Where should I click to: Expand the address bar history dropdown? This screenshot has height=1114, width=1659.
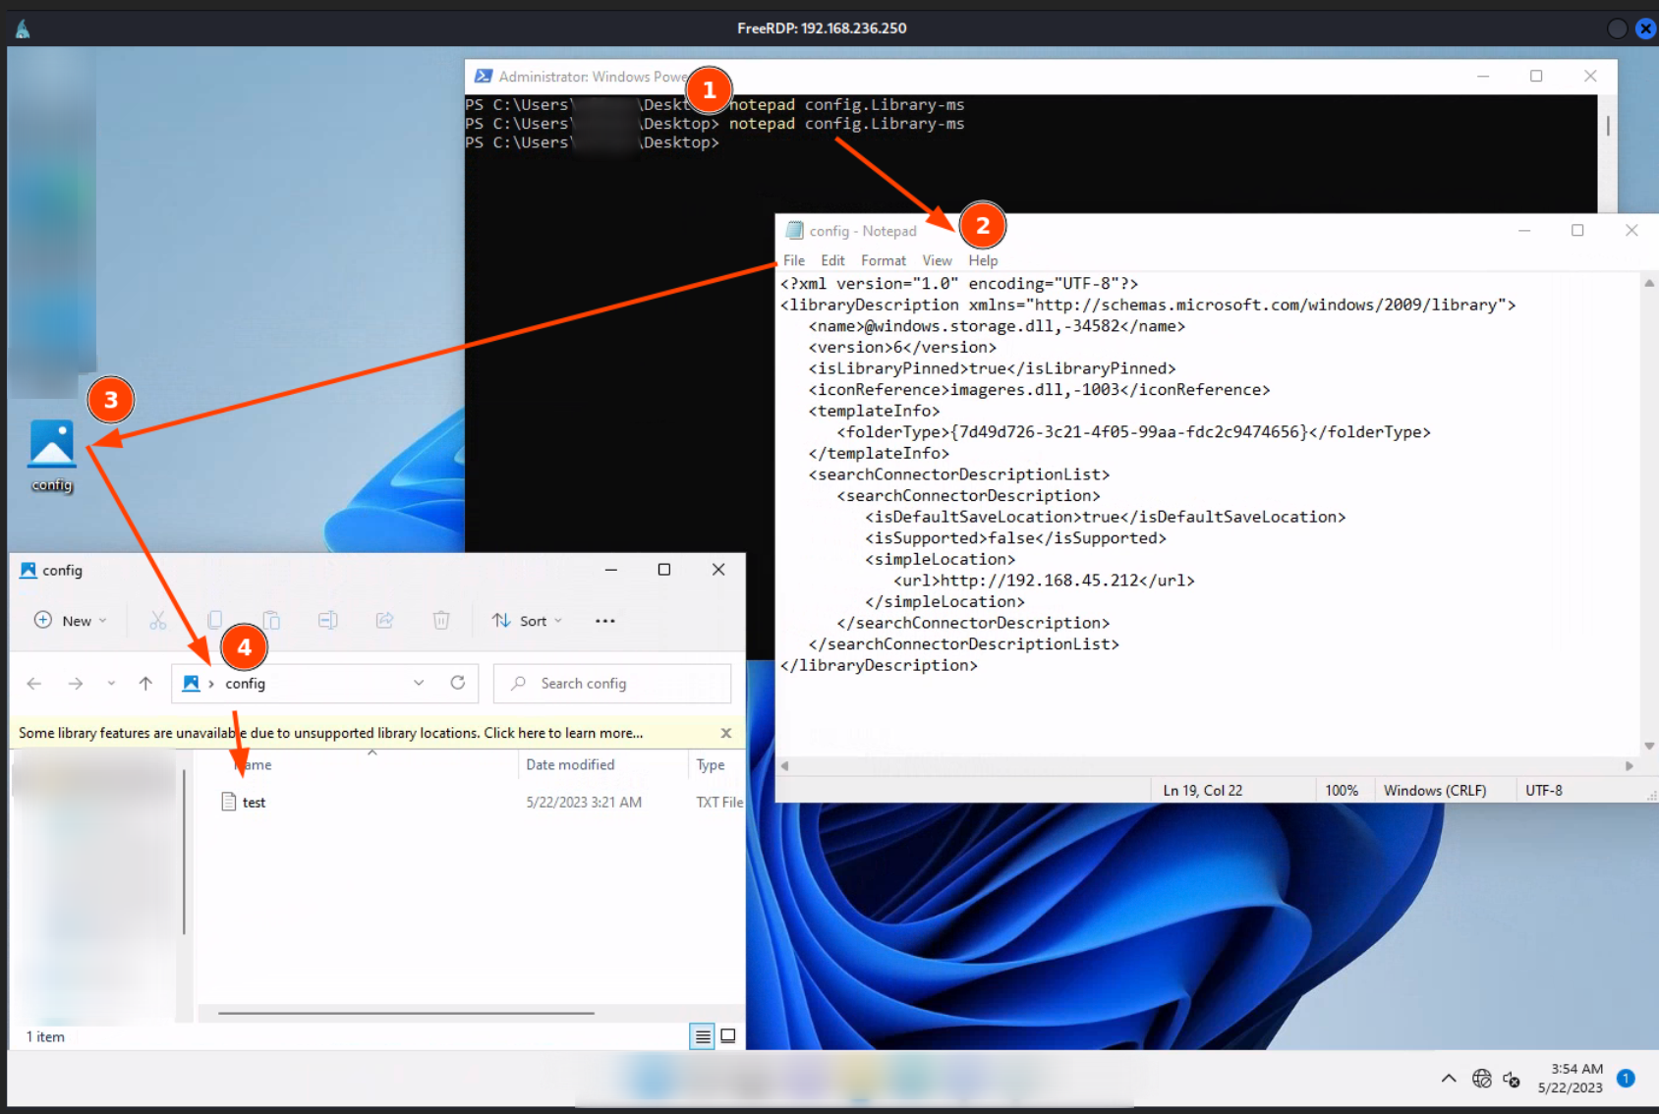[419, 684]
